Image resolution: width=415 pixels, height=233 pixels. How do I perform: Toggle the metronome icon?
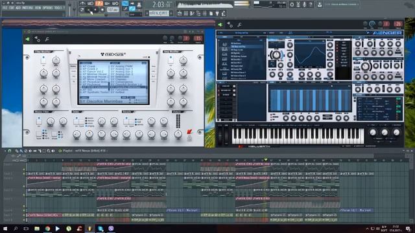82,3
